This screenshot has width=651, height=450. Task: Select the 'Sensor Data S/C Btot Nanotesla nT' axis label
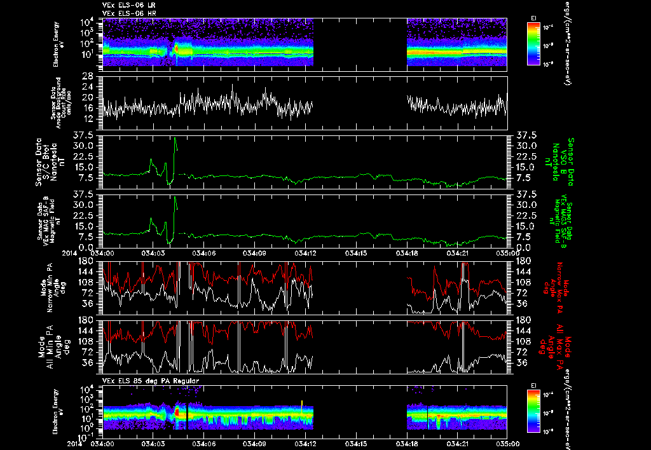tap(50, 162)
